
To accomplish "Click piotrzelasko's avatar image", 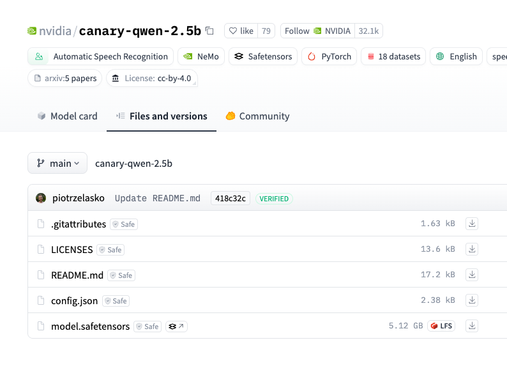I will coord(41,198).
